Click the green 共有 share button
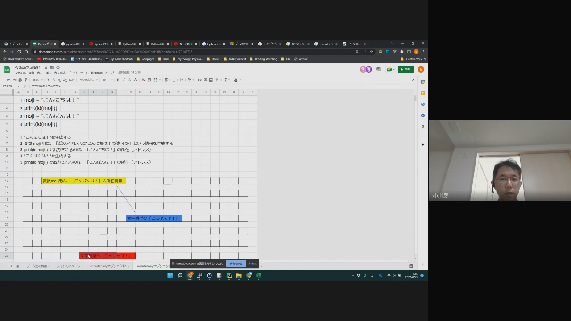This screenshot has height=321, width=571. pos(405,70)
